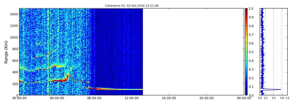Click the 1000 tick label on range axis
This screenshot has height=104, width=294.
click(x=14, y=37)
